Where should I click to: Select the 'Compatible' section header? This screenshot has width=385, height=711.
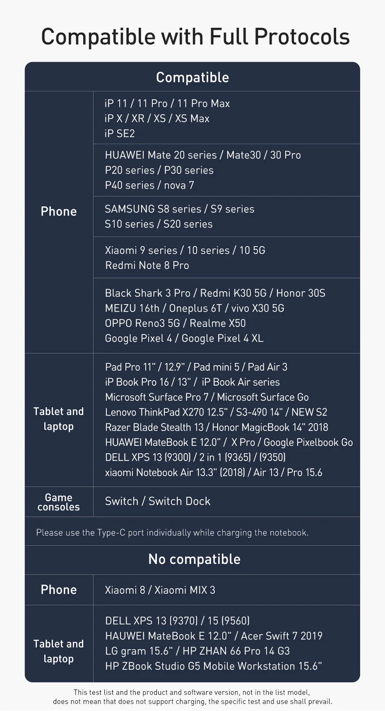tap(192, 77)
